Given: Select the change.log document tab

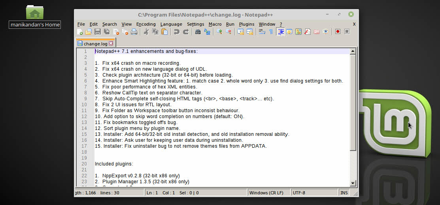Looking at the screenshot, I should (95, 43).
